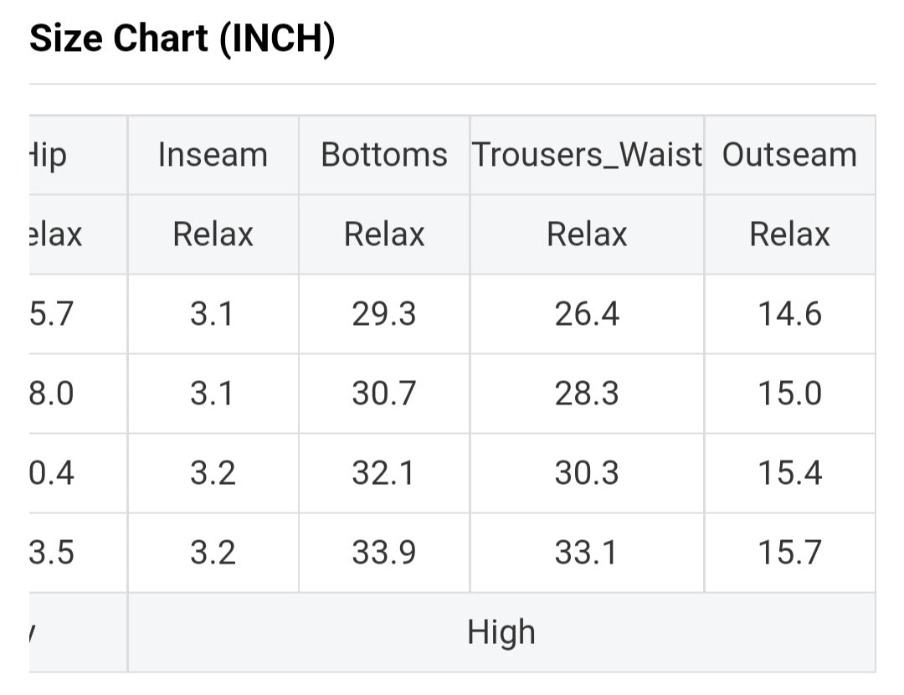
Task: Select the Outseam value 15.4
Action: pyautogui.click(x=789, y=473)
